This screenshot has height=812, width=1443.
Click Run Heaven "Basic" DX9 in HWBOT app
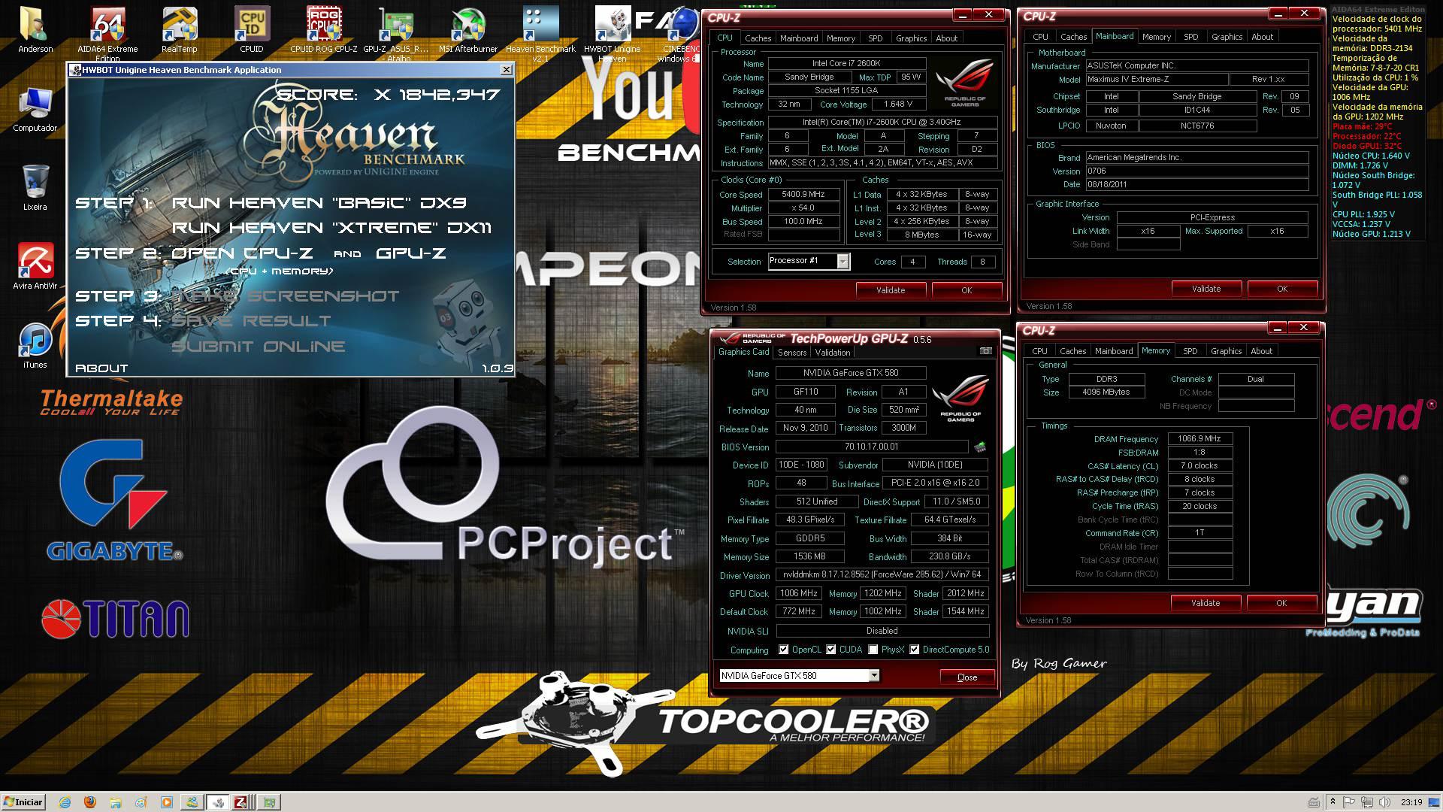click(319, 203)
